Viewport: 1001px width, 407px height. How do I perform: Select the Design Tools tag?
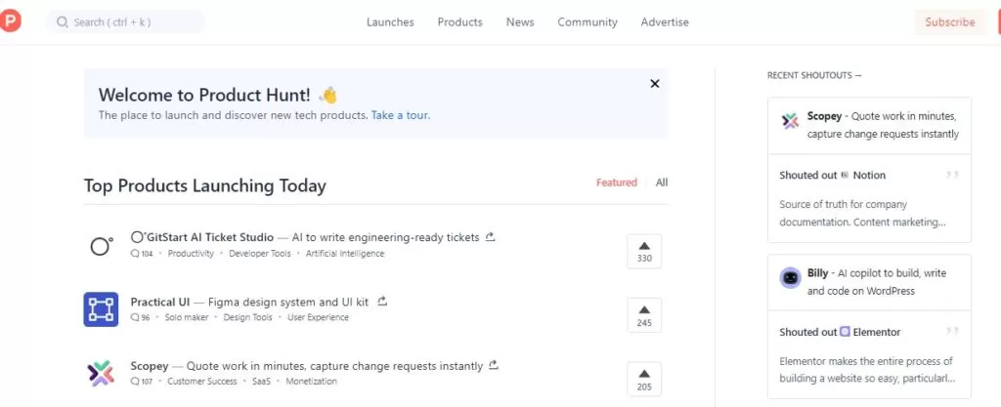pos(247,317)
